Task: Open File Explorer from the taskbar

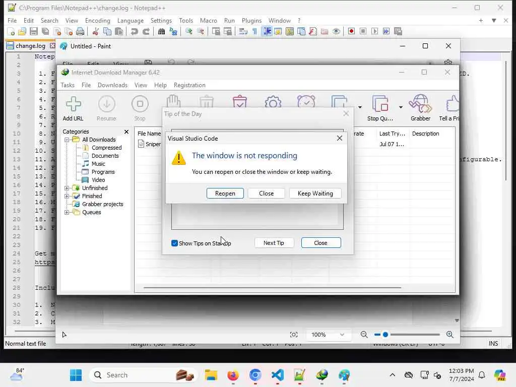Action: point(211,375)
